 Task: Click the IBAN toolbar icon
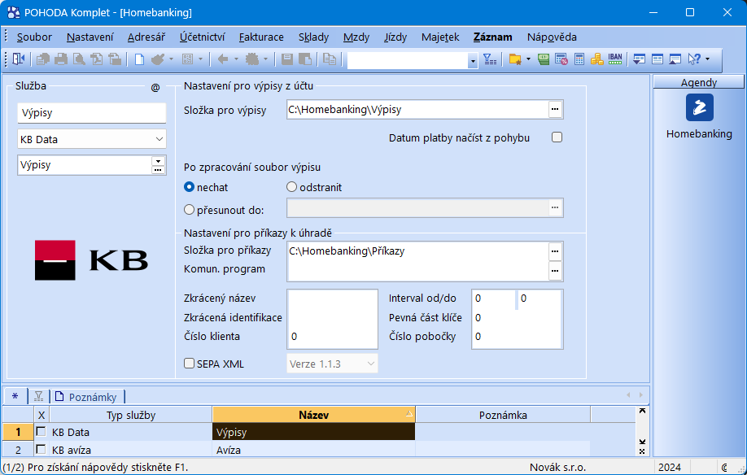tap(615, 59)
